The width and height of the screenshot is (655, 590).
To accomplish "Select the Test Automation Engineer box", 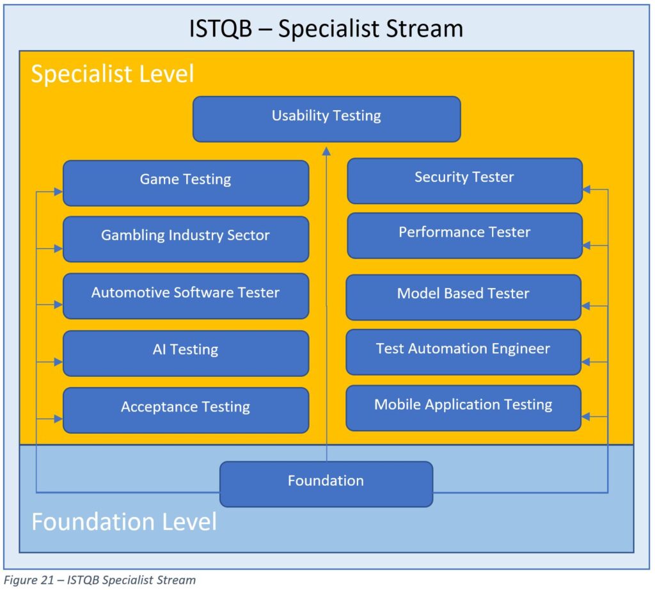I will click(x=463, y=352).
